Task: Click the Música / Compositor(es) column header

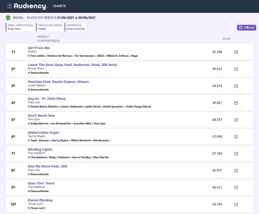Action: [48, 39]
